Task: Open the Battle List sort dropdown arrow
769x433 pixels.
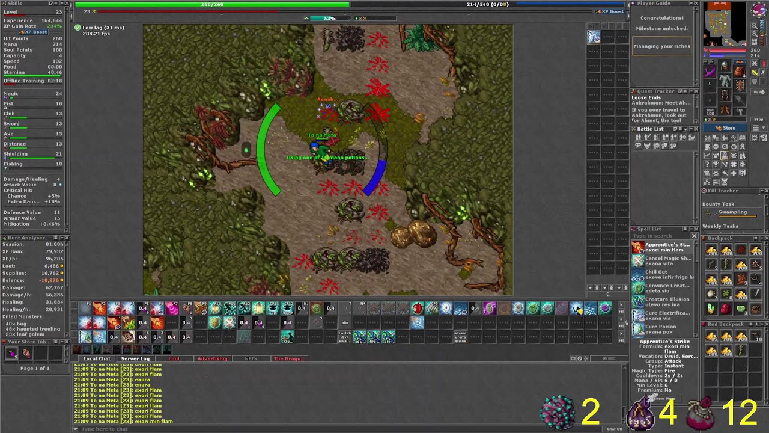Action: (685, 129)
